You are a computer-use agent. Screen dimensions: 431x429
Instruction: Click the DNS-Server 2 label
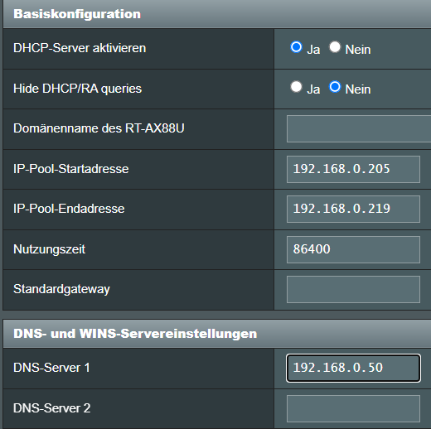52,408
